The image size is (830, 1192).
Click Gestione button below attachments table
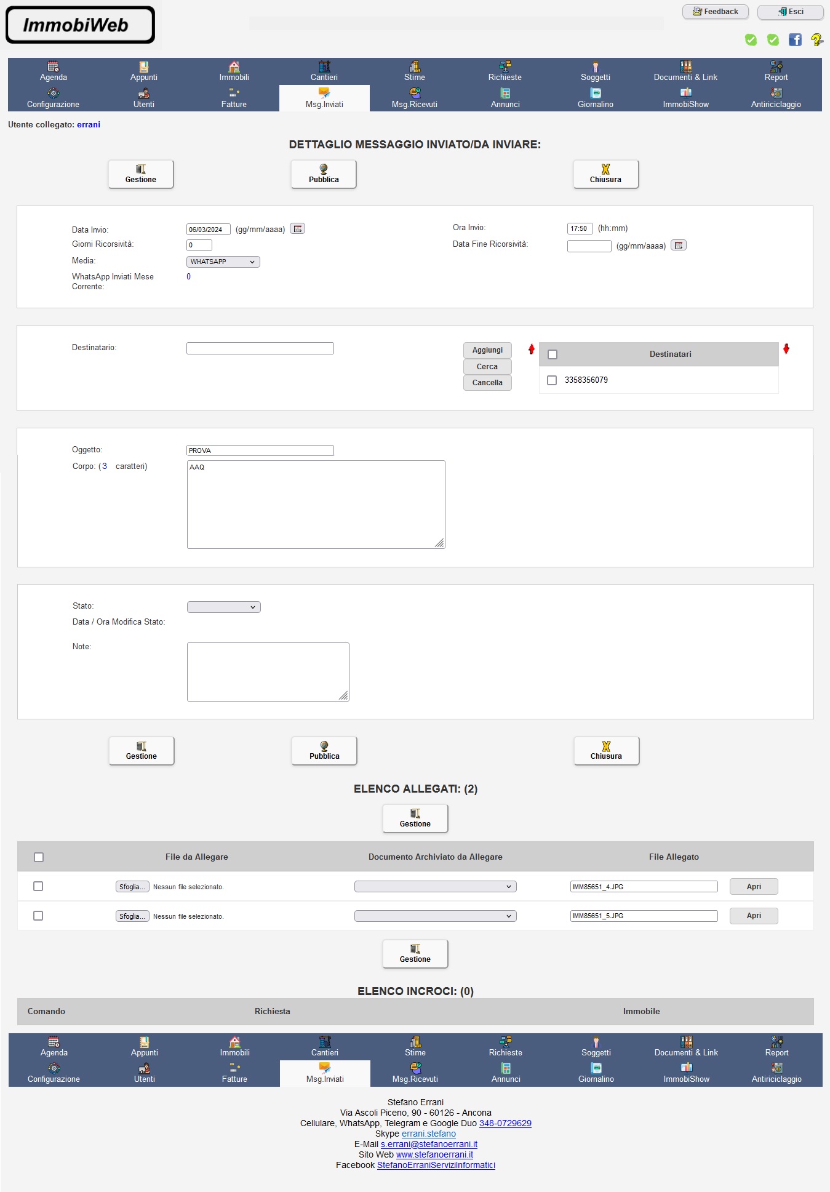[415, 954]
